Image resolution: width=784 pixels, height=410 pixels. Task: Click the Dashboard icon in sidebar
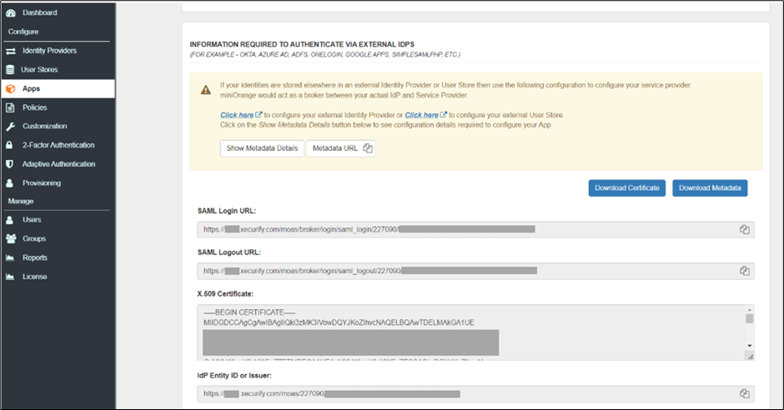click(x=10, y=13)
